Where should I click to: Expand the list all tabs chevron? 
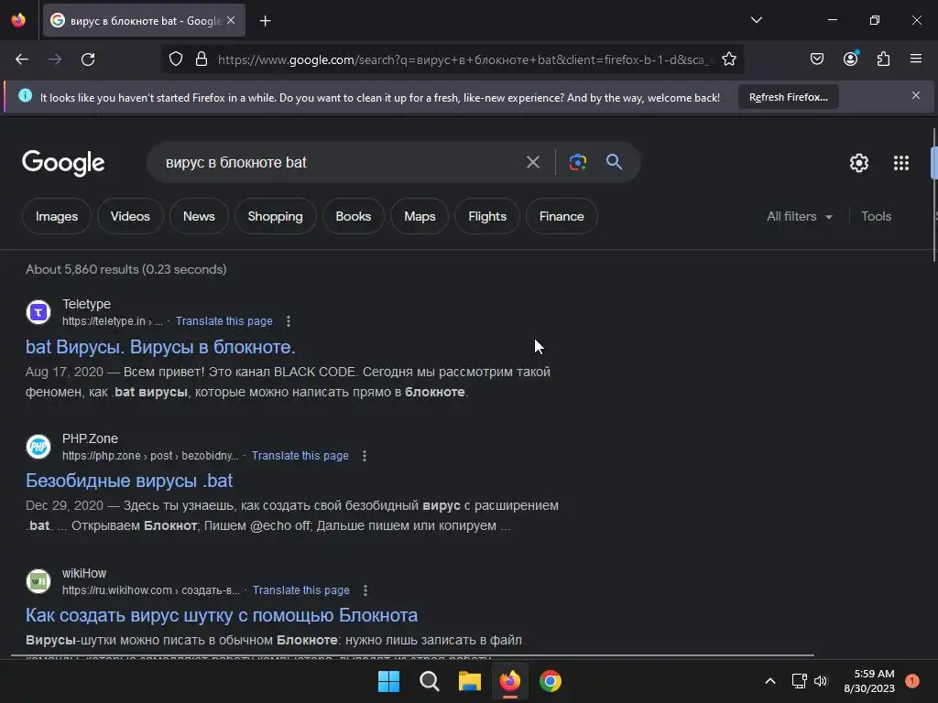pyautogui.click(x=756, y=20)
